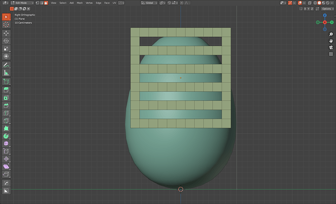Screen dimensions: 336x204
Task: Toggle proportional editing in header
Action: pos(182,3)
